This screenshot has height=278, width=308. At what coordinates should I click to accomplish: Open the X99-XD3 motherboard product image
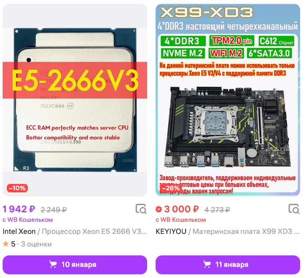point(228,100)
